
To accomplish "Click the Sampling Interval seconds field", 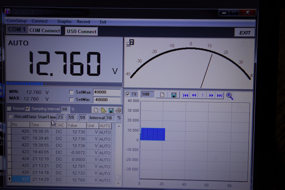I will tap(65, 109).
